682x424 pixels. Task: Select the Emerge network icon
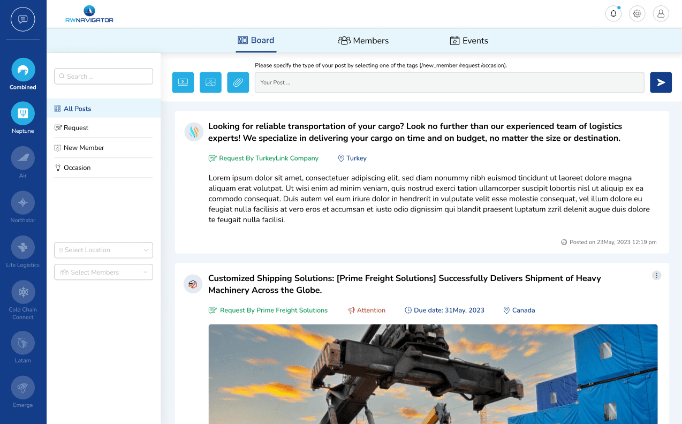(x=23, y=388)
